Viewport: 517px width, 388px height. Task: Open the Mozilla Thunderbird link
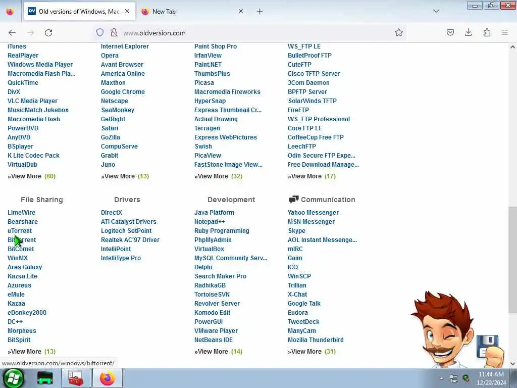[x=316, y=340]
